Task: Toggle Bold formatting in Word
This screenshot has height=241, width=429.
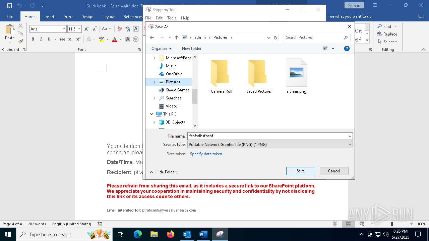Action: (33, 39)
